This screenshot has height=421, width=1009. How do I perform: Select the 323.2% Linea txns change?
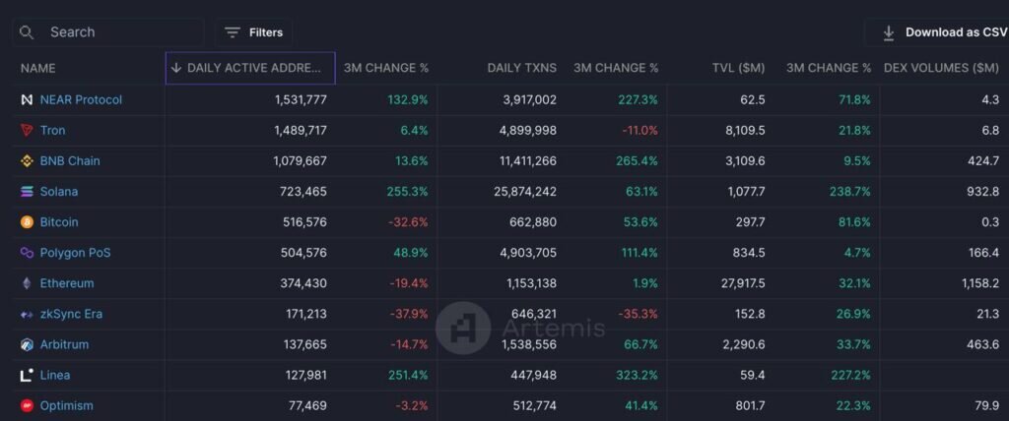click(x=638, y=376)
